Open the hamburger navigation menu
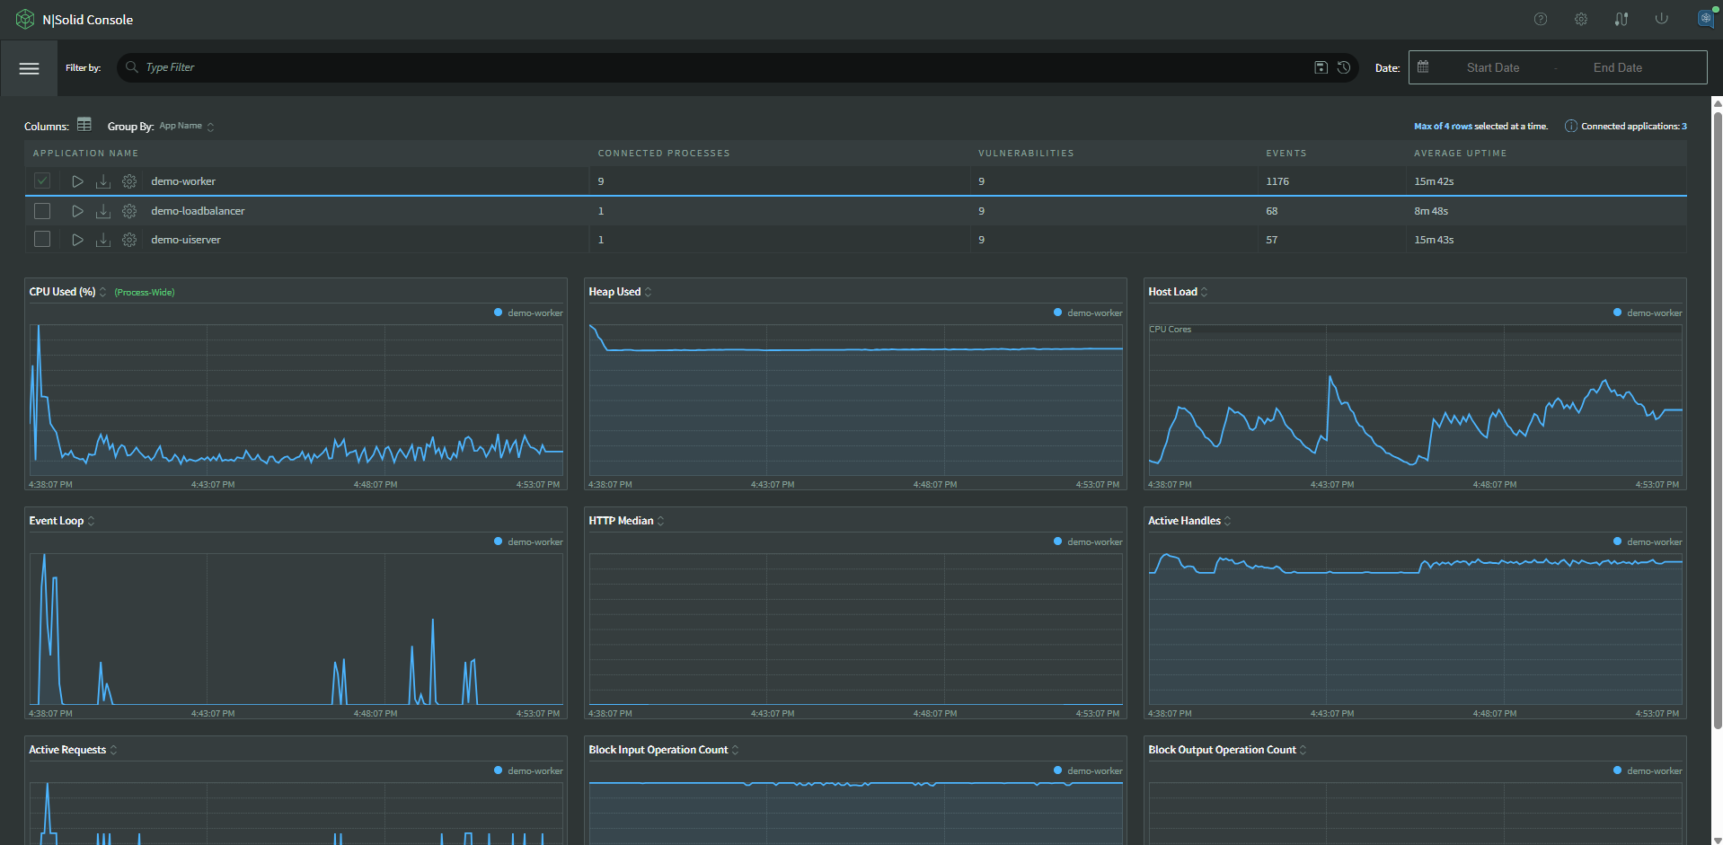Image resolution: width=1723 pixels, height=845 pixels. [x=29, y=67]
